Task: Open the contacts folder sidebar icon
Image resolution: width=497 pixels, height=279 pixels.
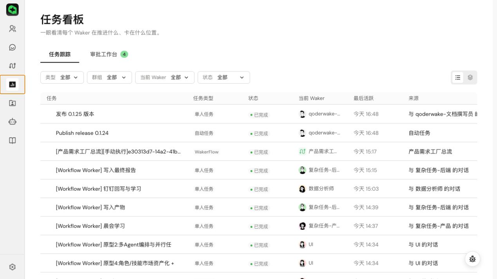Action: 13,103
